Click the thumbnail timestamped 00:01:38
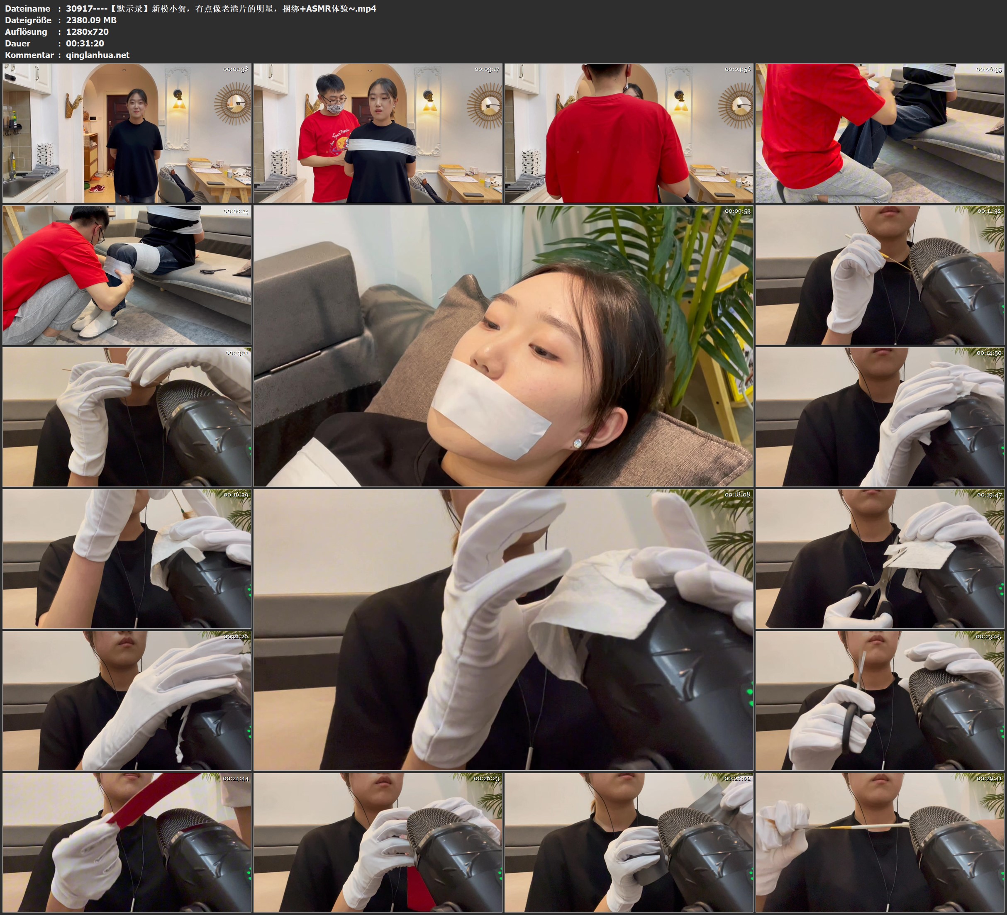 (x=127, y=133)
